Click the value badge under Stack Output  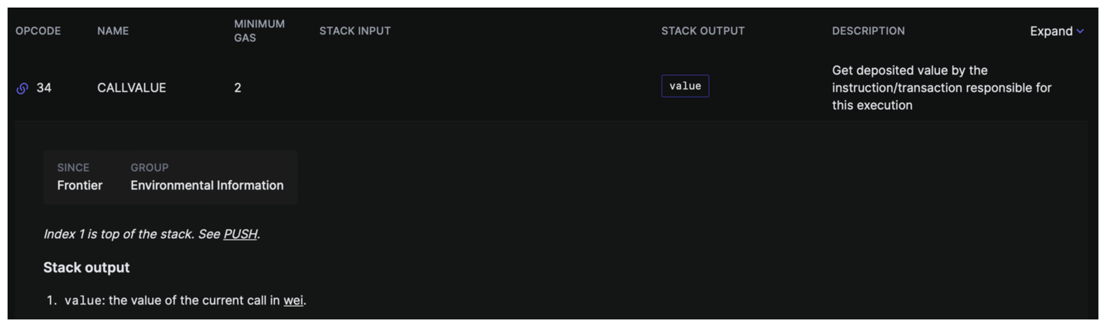[685, 86]
